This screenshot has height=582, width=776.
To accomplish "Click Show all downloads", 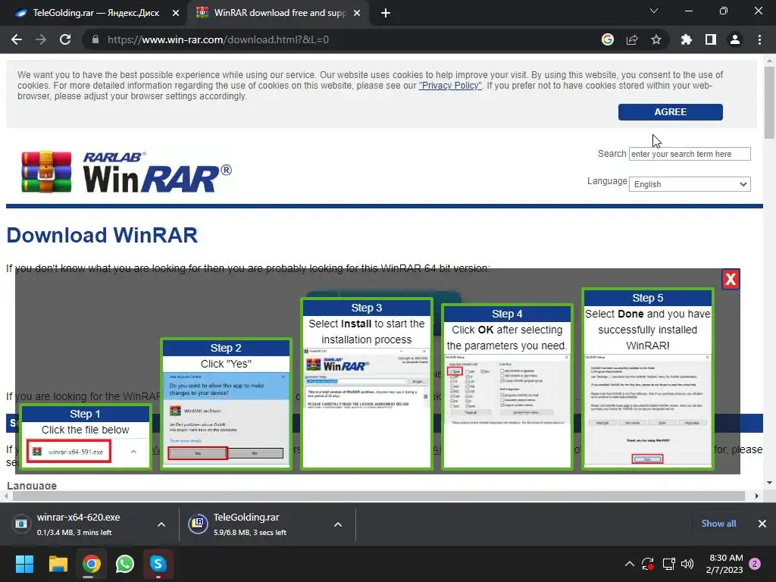I will [x=718, y=524].
